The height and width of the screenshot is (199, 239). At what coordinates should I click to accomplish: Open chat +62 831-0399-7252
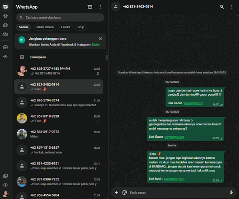[59, 182]
